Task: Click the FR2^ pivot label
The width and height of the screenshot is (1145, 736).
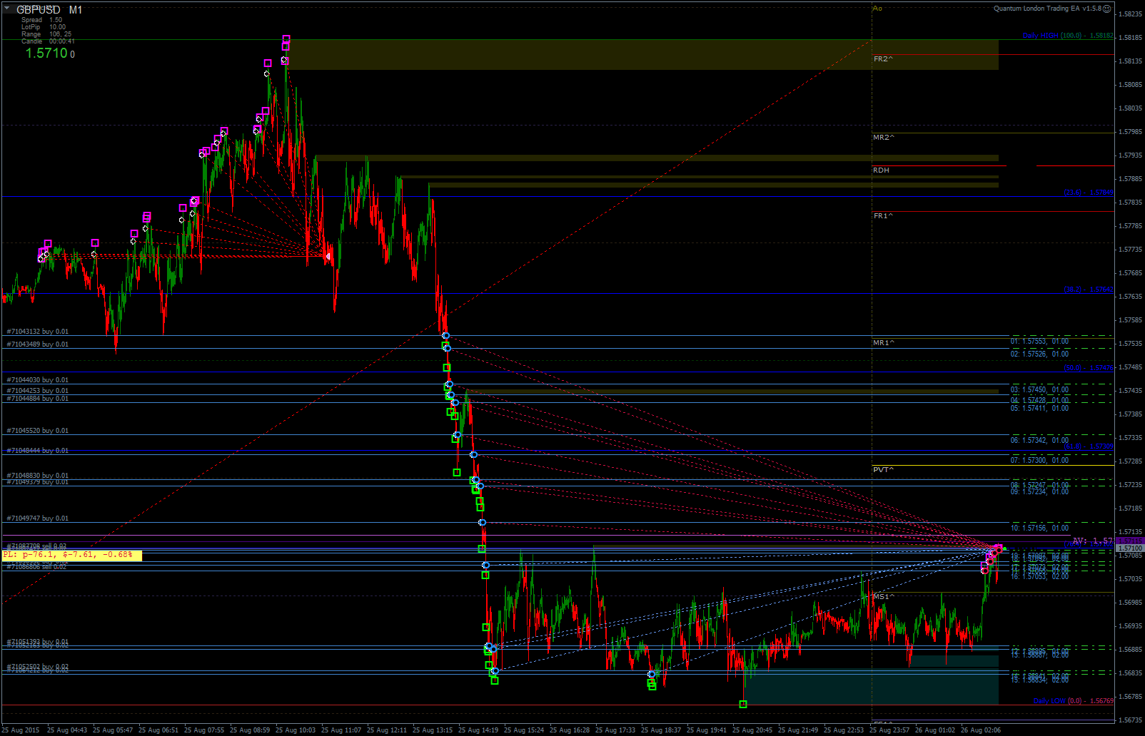Action: (x=883, y=59)
